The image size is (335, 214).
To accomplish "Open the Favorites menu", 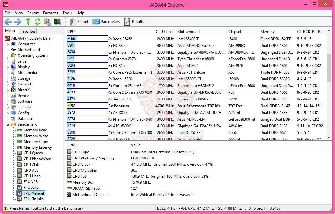I will pyautogui.click(x=50, y=13).
